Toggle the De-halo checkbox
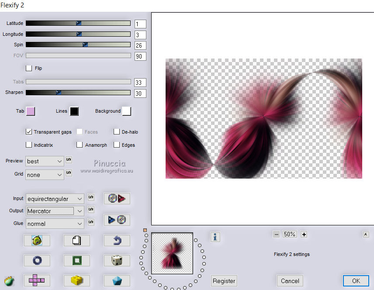The image size is (374, 290). coord(117,131)
